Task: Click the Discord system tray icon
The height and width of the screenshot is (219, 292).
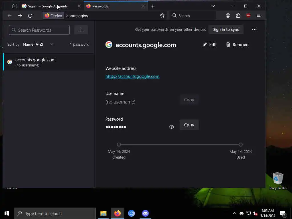Action: (x=241, y=213)
